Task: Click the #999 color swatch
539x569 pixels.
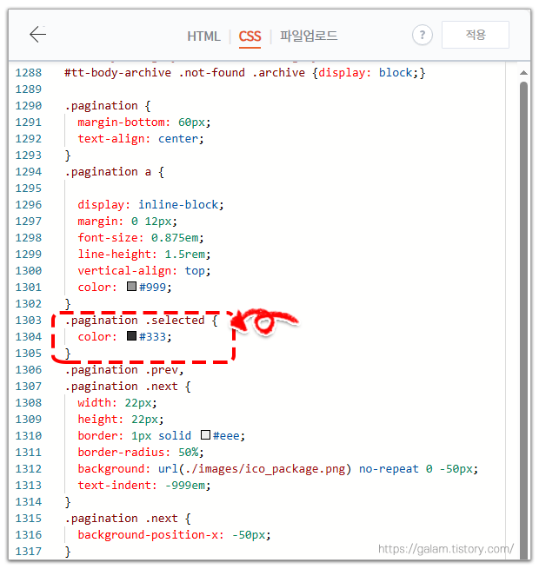Action: [131, 287]
